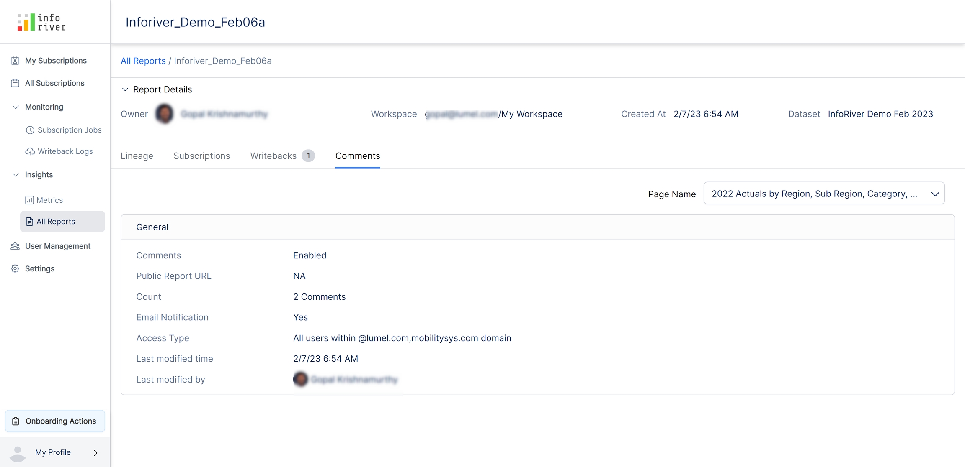Open the Page Name dropdown
Viewport: 965px width, 467px height.
click(x=823, y=194)
